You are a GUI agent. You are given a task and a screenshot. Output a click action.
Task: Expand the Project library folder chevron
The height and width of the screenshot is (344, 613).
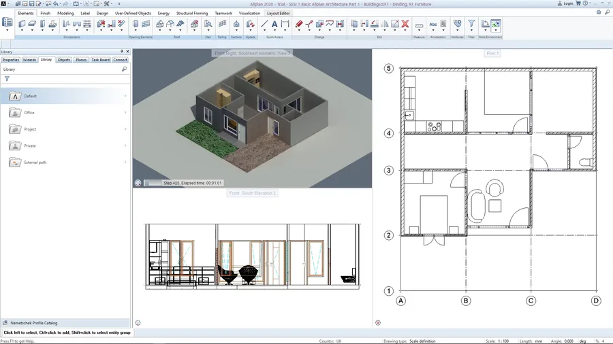125,129
